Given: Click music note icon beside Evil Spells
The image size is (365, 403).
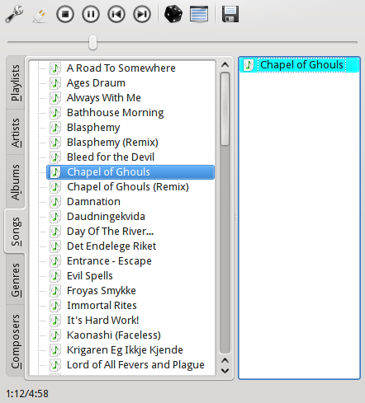Looking at the screenshot, I should coord(55,276).
